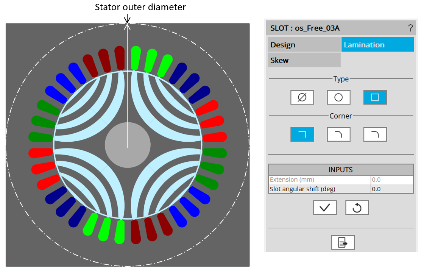This screenshot has width=424, height=275.
Task: Apply changes with the checkmark icon
Action: 325,208
